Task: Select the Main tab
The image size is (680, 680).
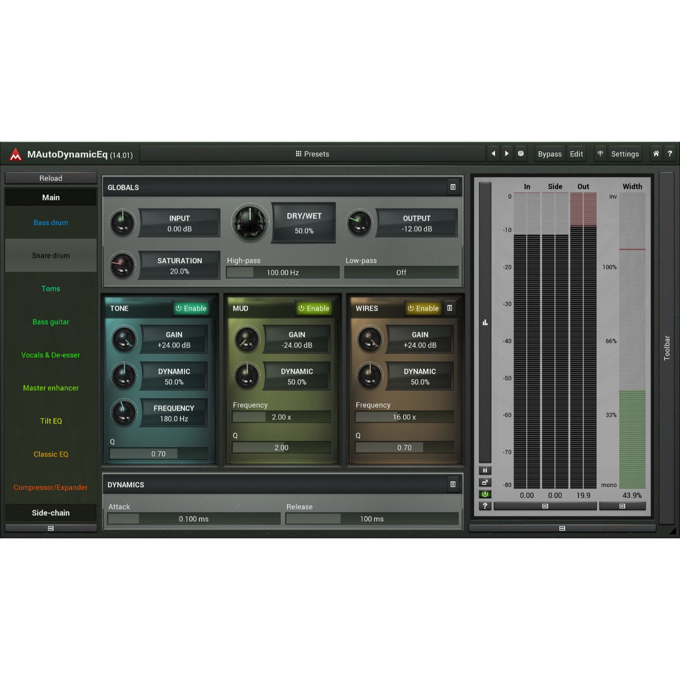Action: coord(51,197)
